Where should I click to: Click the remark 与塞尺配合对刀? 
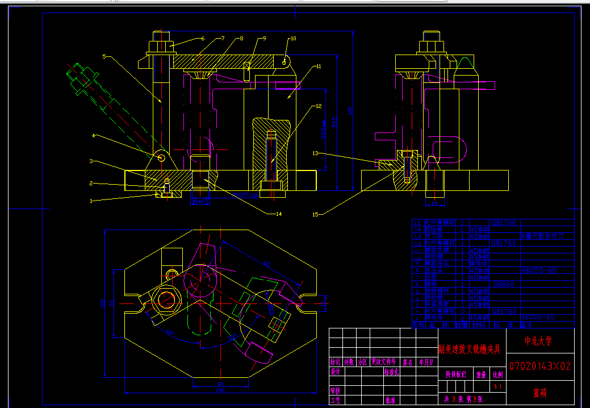(x=542, y=236)
